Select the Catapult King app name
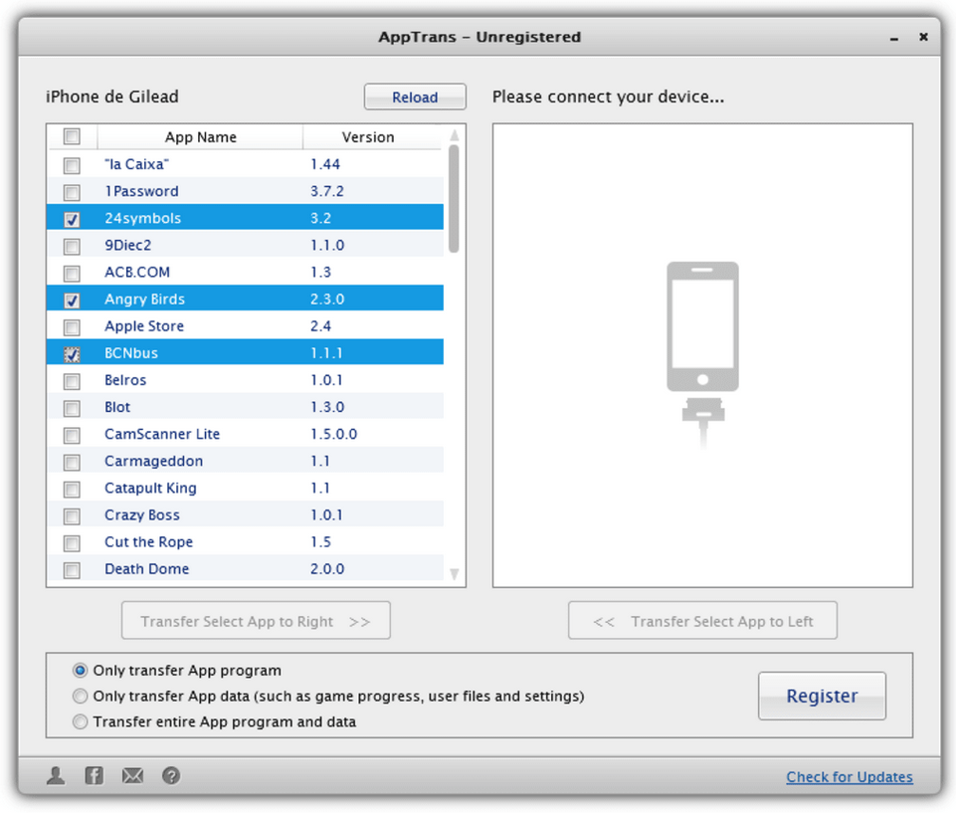This screenshot has height=813, width=956. pyautogui.click(x=150, y=488)
